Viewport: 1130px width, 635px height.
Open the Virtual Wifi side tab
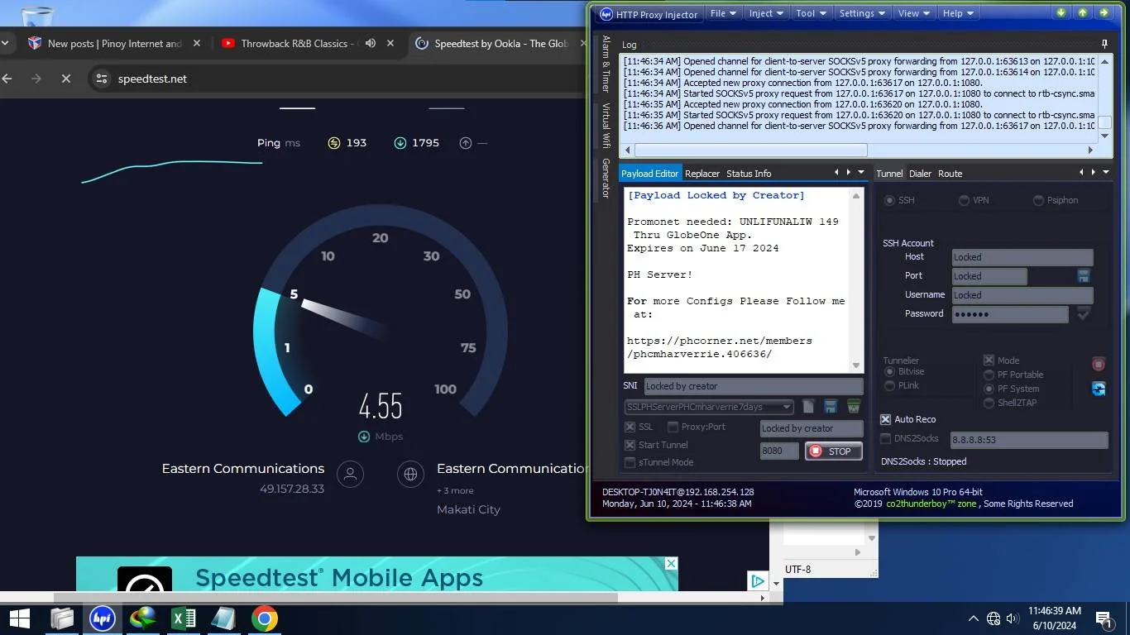tap(606, 126)
